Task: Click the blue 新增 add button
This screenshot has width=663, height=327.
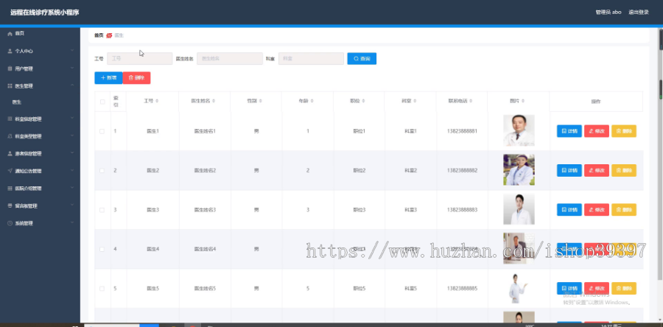Action: pyautogui.click(x=109, y=78)
